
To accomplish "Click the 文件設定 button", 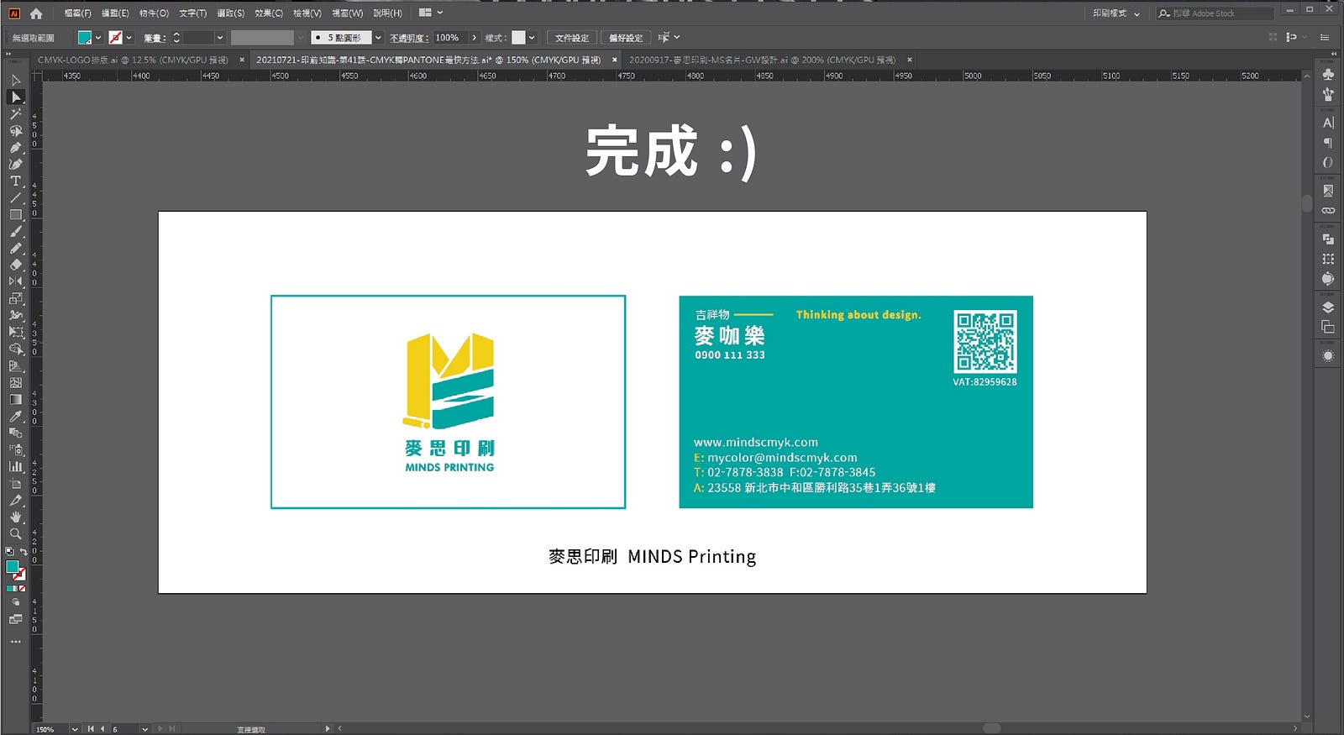I will (572, 38).
